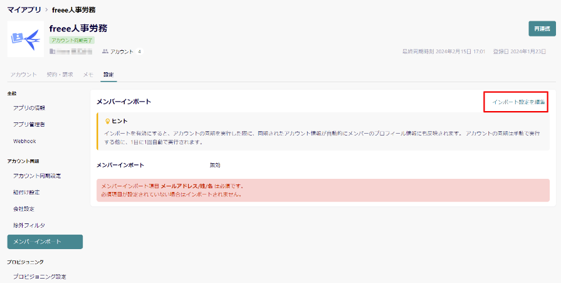Click the 最終同期時刻 timestamp text
The height and width of the screenshot is (283, 561).
[444, 51]
